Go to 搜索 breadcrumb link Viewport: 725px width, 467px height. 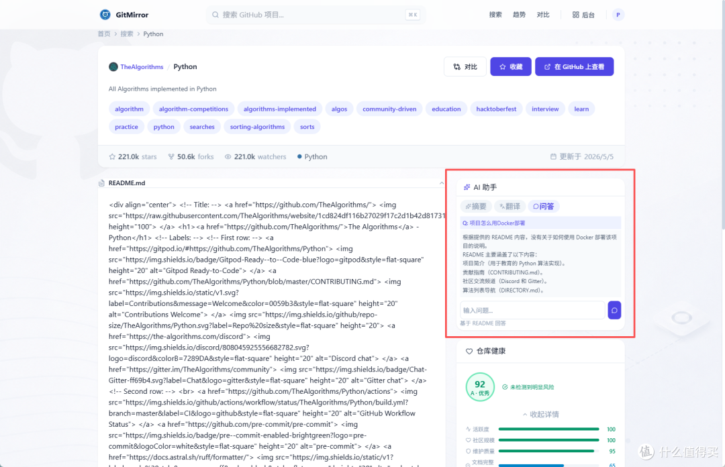coord(127,34)
